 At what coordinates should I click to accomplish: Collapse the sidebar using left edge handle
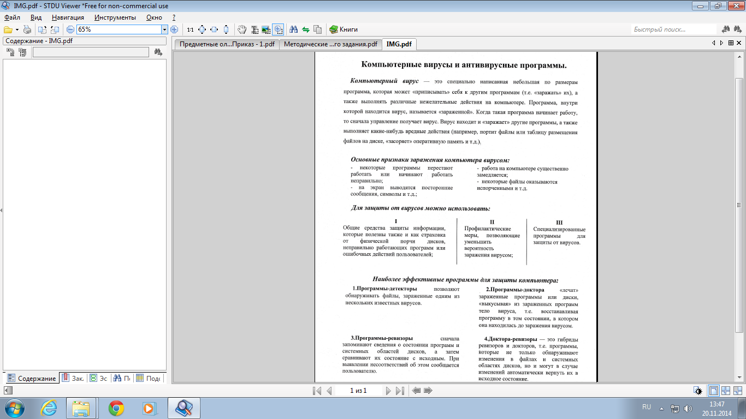coord(1,210)
